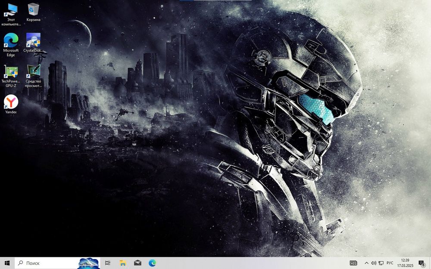This screenshot has height=269, width=431.
Task: Open the notification center with 8 alerts
Action: coord(422,263)
